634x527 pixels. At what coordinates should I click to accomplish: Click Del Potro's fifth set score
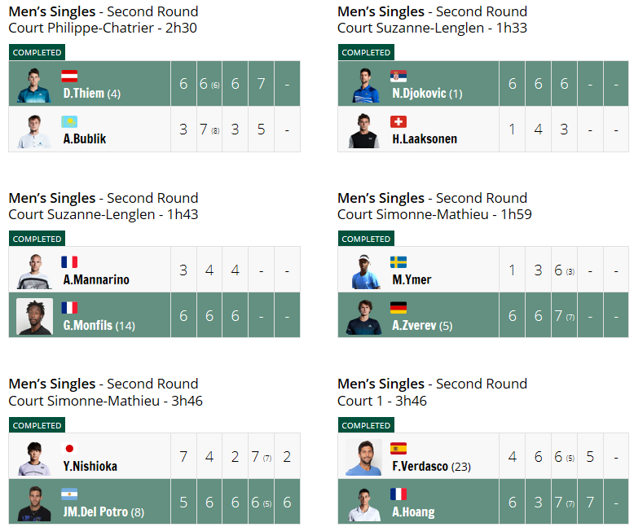(x=287, y=503)
